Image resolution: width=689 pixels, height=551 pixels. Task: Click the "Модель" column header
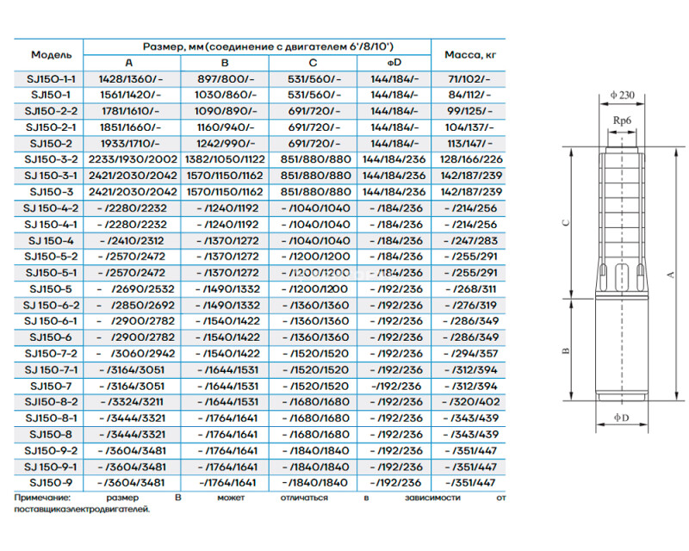[x=51, y=55]
